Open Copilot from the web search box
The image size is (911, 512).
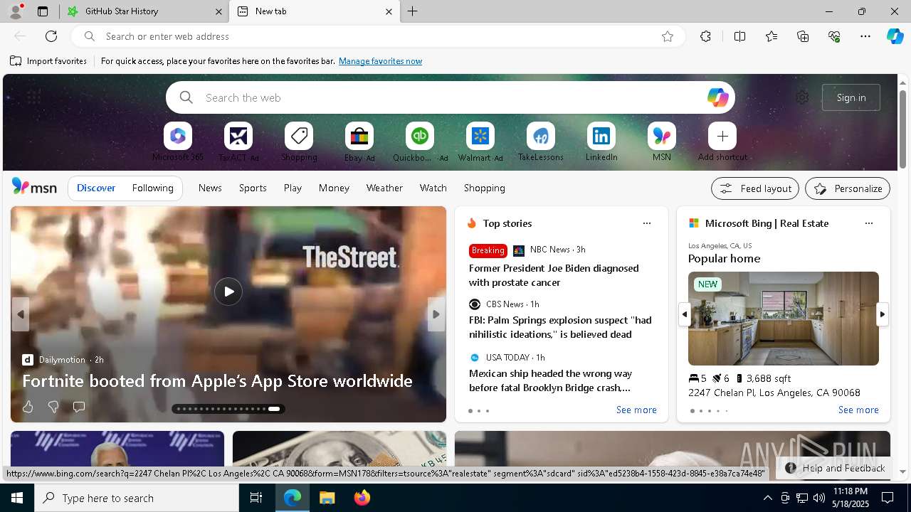coord(717,97)
